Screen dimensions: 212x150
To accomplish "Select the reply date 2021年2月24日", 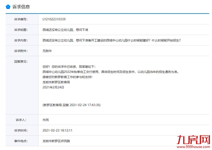I will [53, 87].
